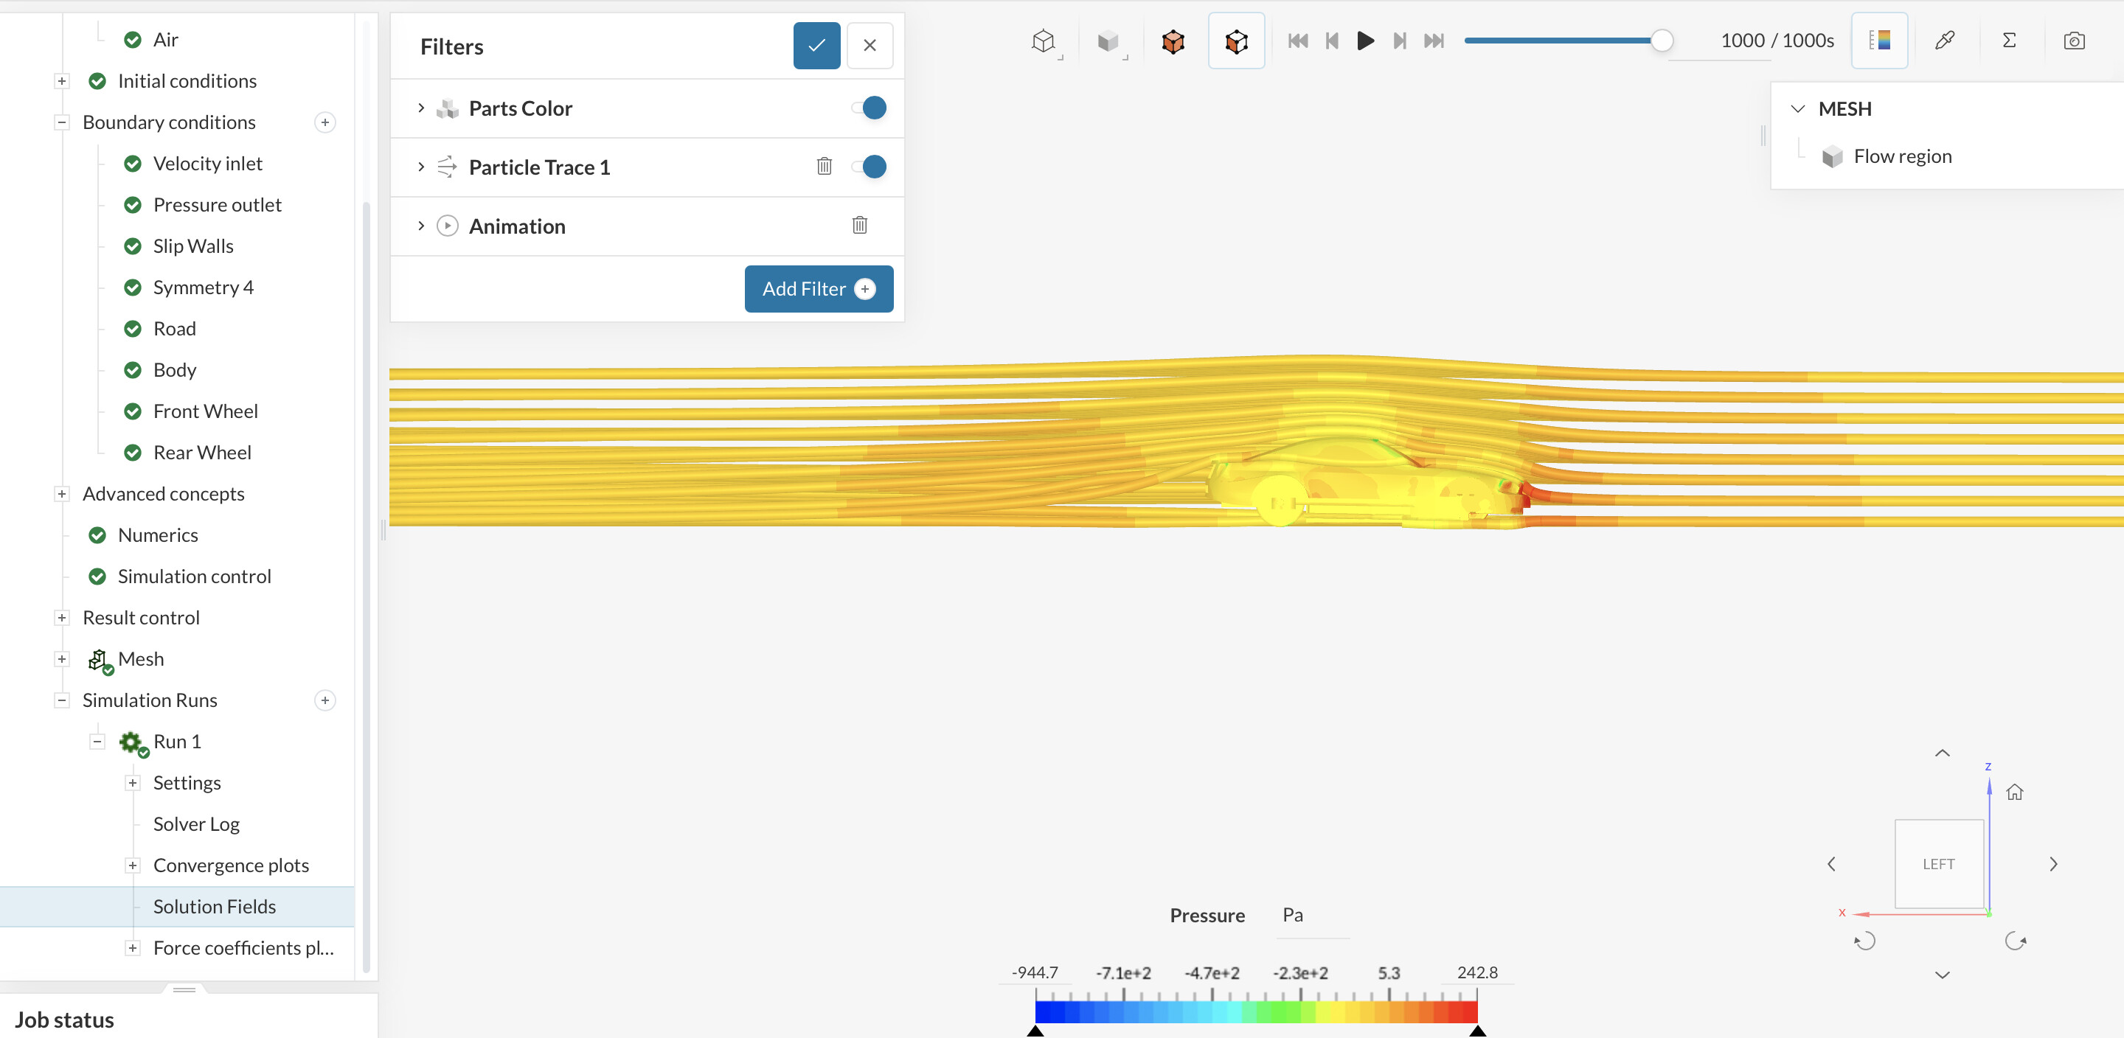Jump to the last time step
The image size is (2124, 1038).
coord(1434,41)
